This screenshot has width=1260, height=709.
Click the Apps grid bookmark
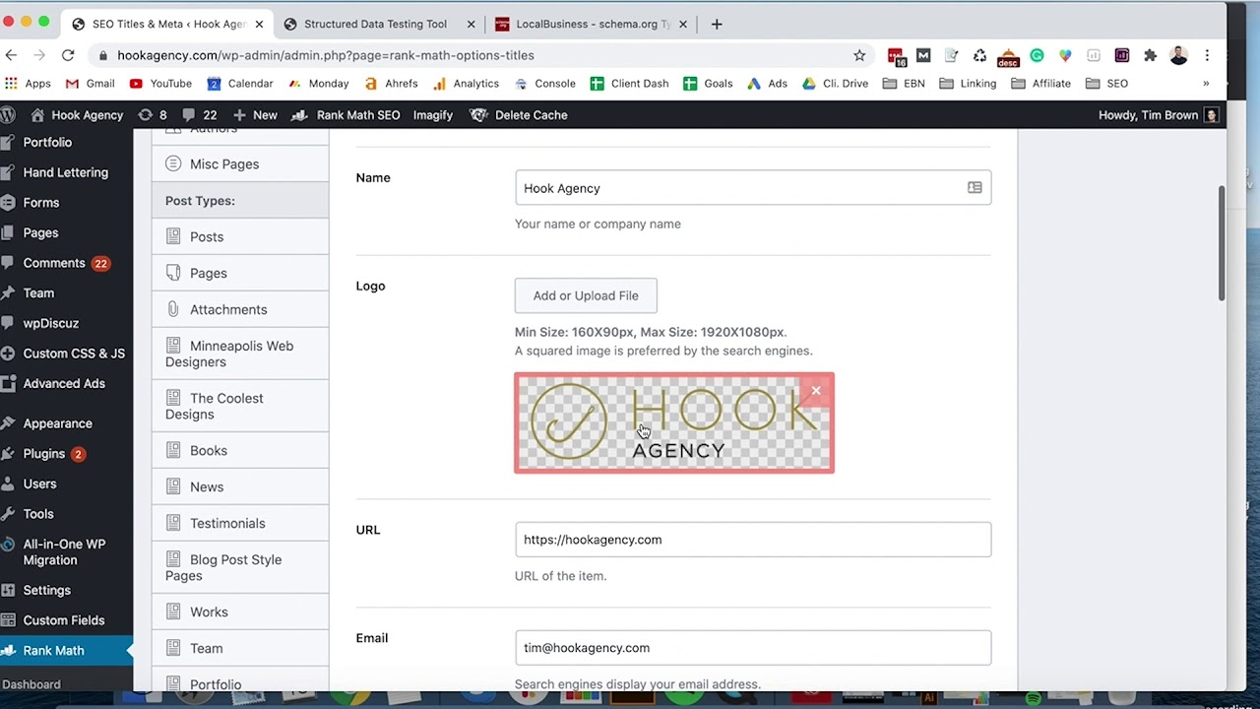coord(29,84)
